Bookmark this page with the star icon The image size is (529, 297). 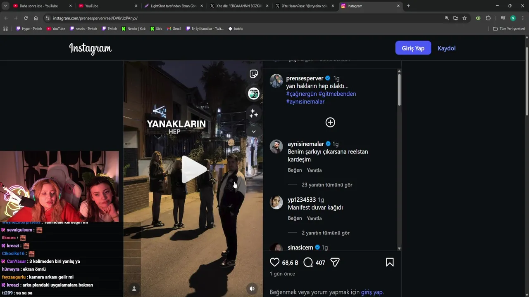pos(465,18)
